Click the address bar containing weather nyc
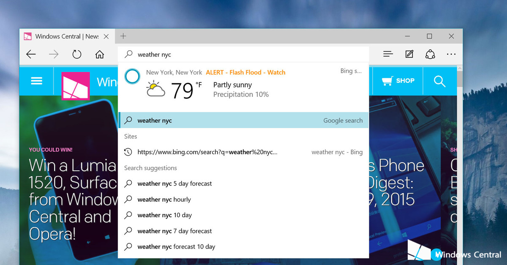 click(x=243, y=55)
